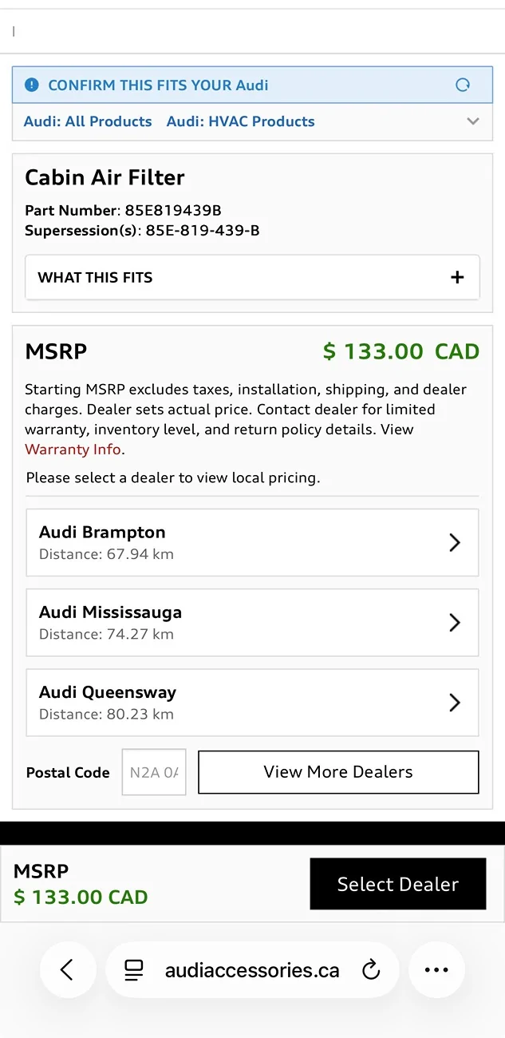This screenshot has height=1038, width=505.
Task: Open the browser three-dot menu
Action: point(436,969)
